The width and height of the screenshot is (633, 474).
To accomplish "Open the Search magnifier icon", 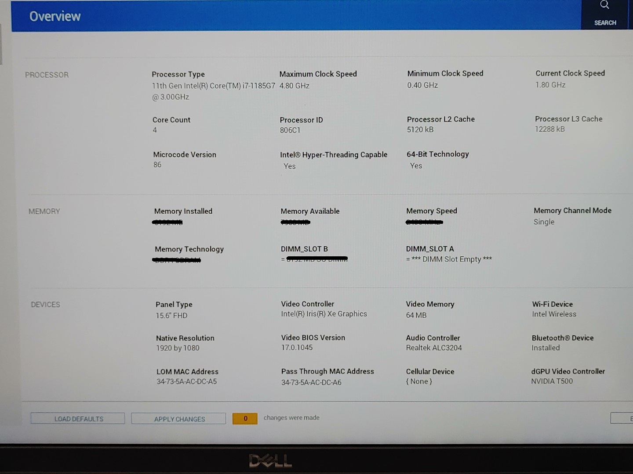I will coord(605,6).
